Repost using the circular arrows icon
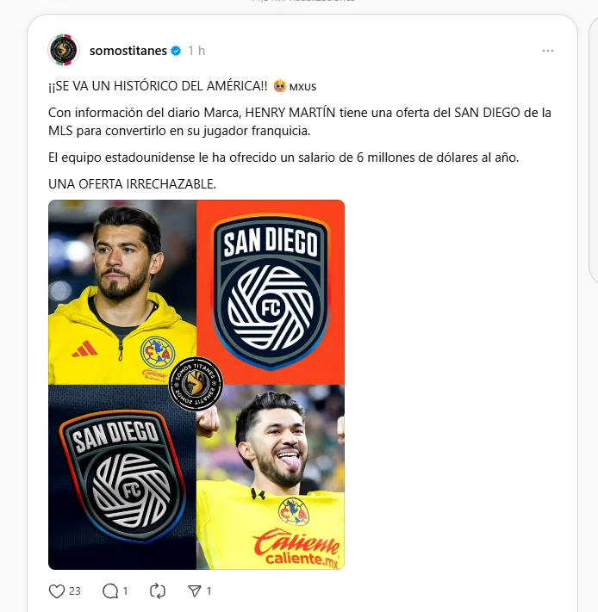Image resolution: width=598 pixels, height=612 pixels. point(158,591)
